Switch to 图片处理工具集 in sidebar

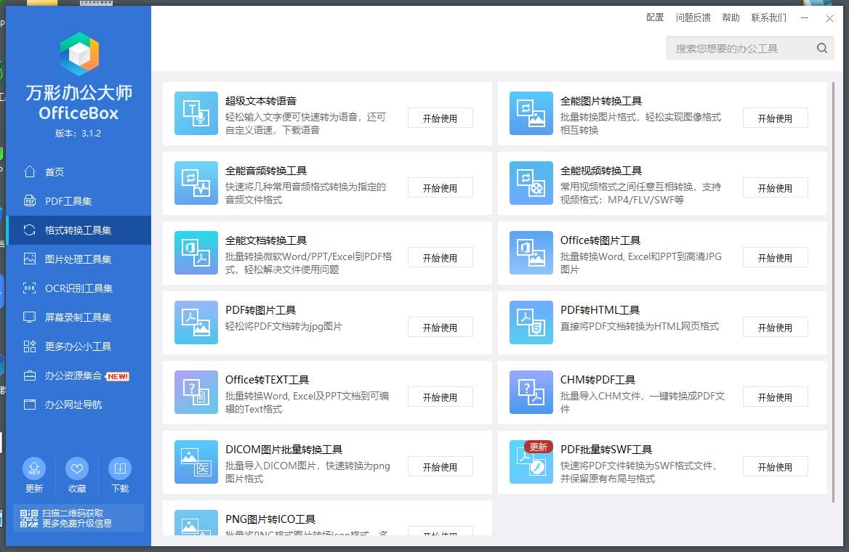[78, 259]
